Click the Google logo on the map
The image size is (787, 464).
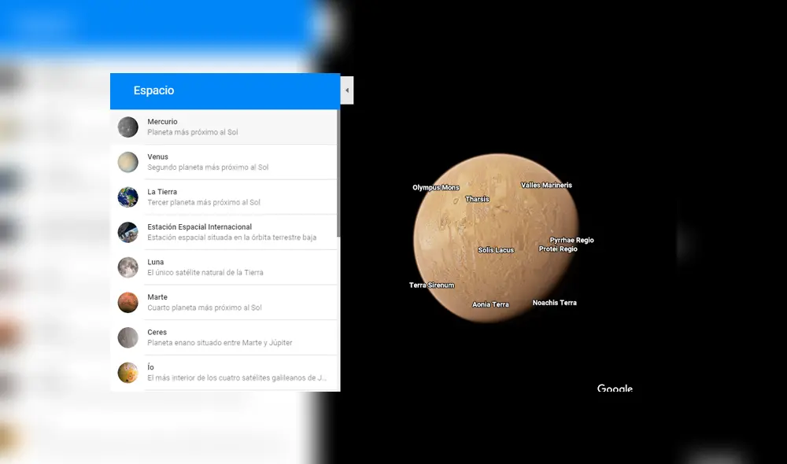(x=615, y=388)
